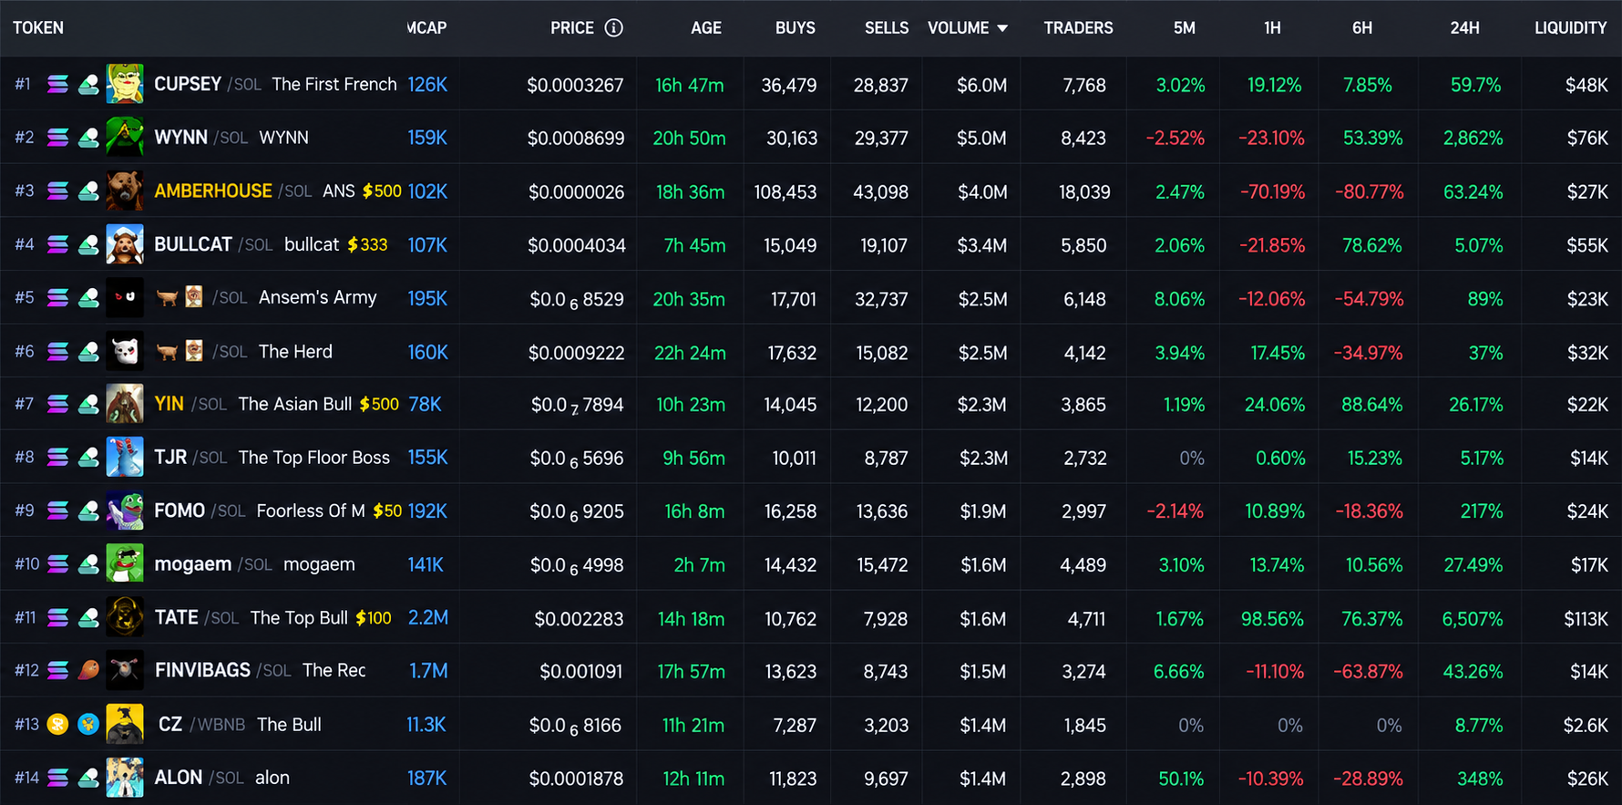Open the CUPSEY token name link
Image resolution: width=1622 pixels, height=805 pixels.
click(188, 84)
